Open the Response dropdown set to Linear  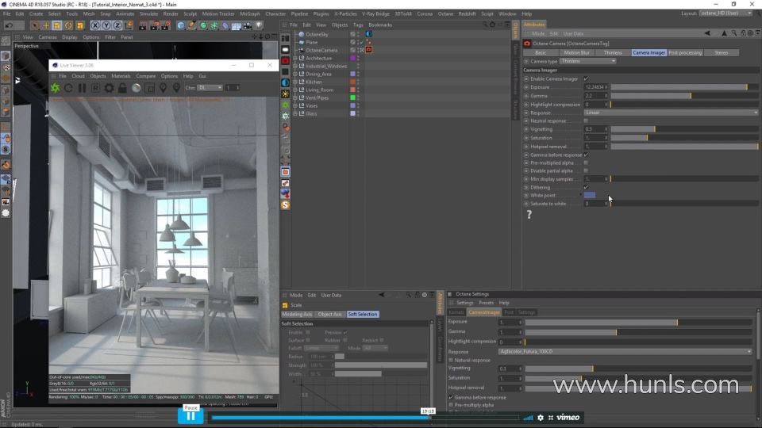[671, 113]
